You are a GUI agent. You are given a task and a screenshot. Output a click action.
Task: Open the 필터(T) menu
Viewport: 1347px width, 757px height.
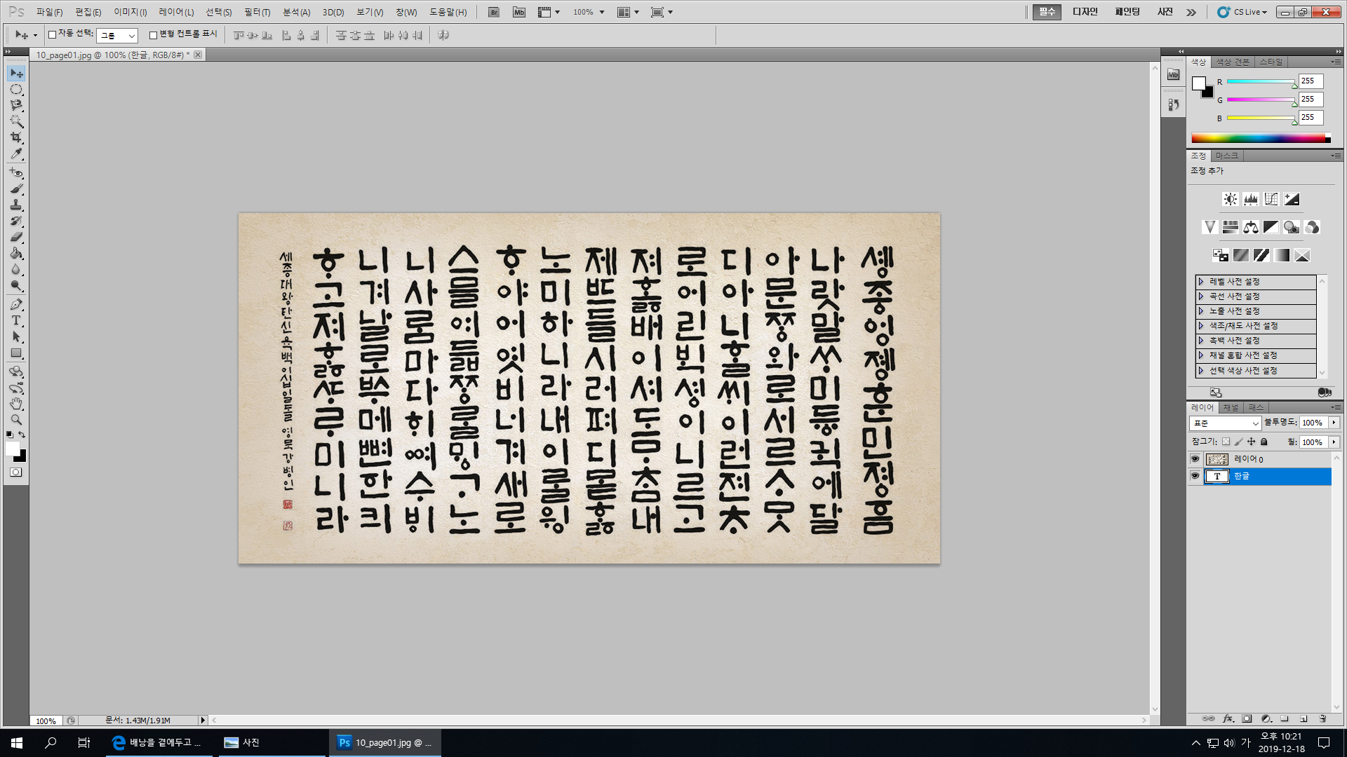click(x=257, y=13)
